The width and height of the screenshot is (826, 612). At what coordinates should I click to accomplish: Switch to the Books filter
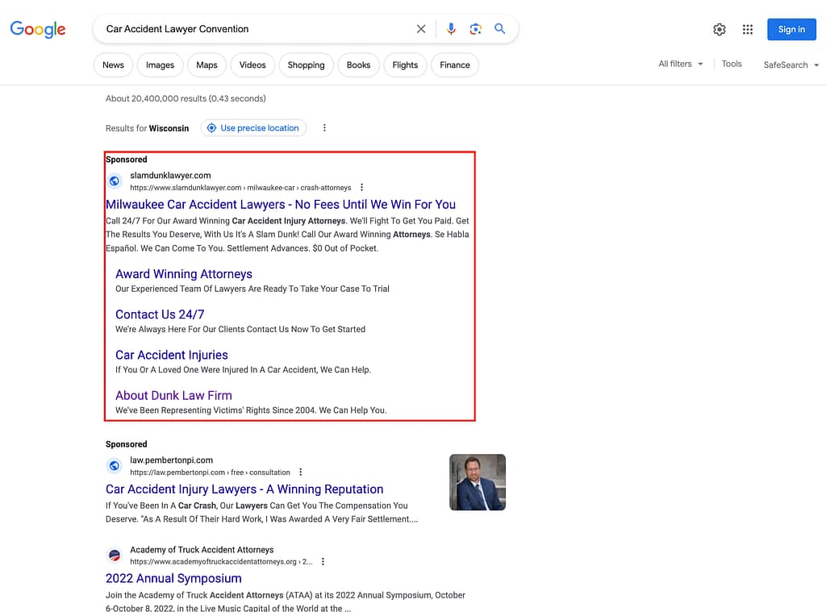358,65
